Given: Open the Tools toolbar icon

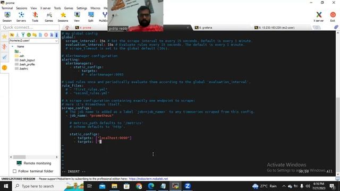Looking at the screenshot, I should (35, 17).
